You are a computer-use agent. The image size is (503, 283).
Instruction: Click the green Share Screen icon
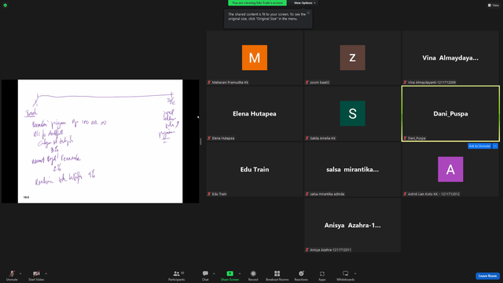[230, 274]
